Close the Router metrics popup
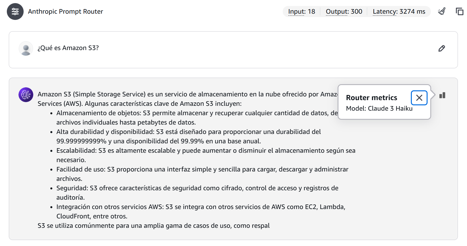 pos(419,98)
